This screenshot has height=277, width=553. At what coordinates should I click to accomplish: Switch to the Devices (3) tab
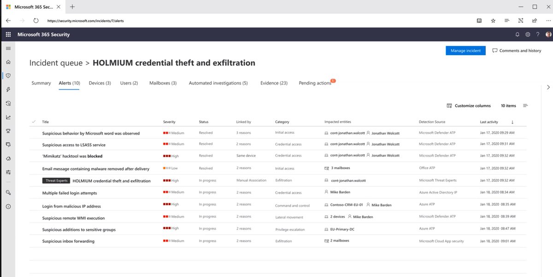point(100,83)
